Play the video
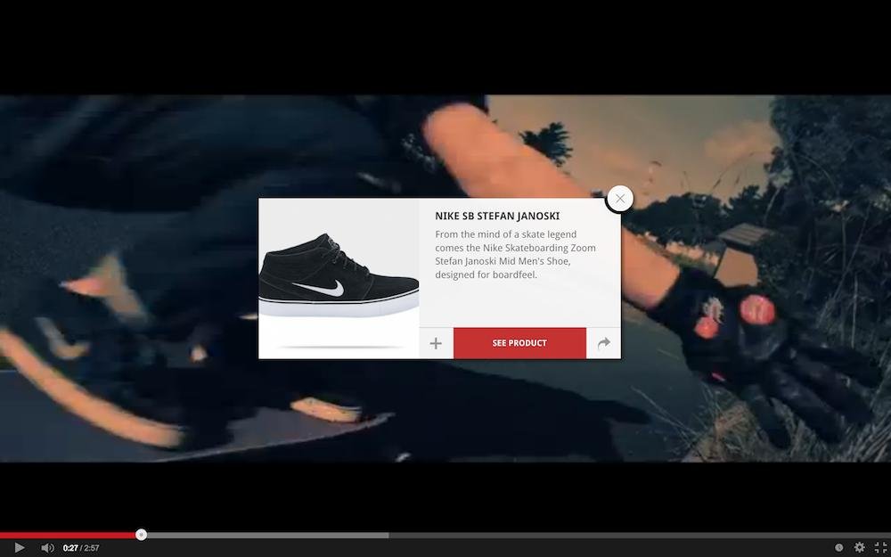The image size is (891, 557). [x=19, y=547]
